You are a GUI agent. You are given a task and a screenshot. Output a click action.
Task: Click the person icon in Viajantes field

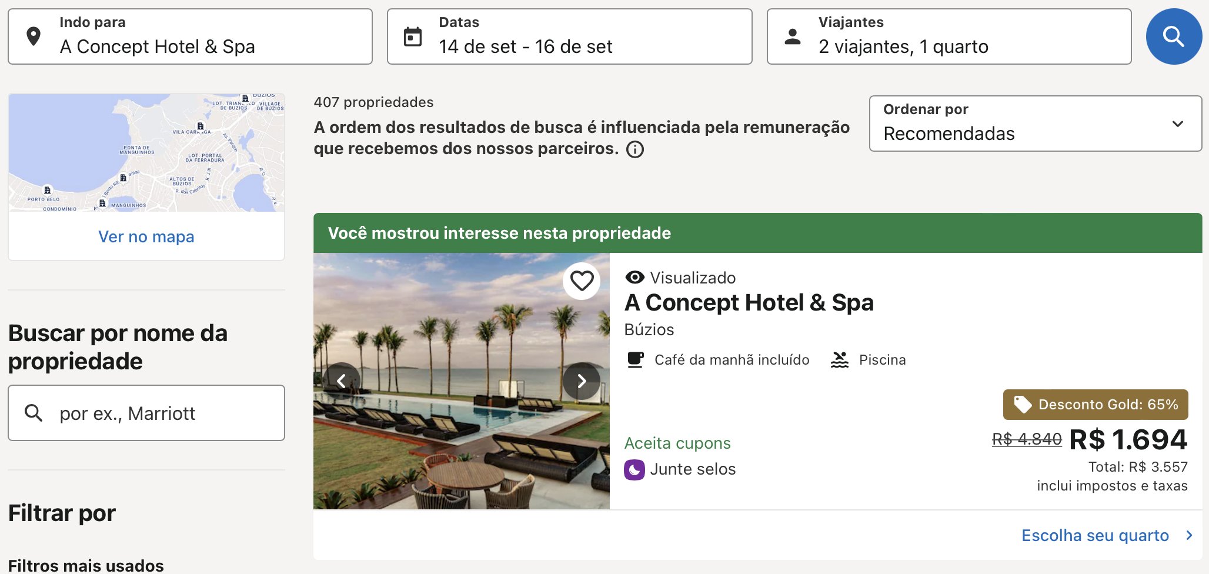[x=793, y=36]
